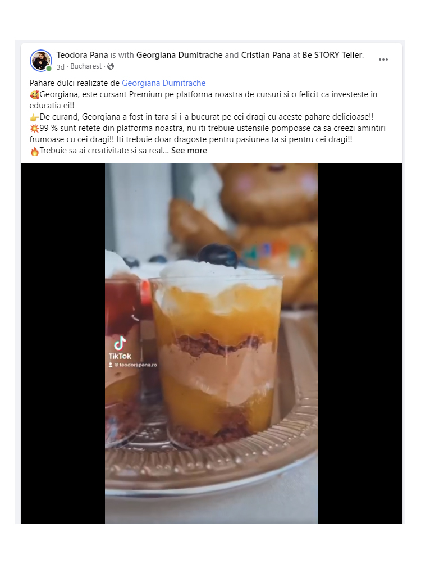Click Teodora Pana's profile picture
Viewport: 421px width, 564px height.
40,61
